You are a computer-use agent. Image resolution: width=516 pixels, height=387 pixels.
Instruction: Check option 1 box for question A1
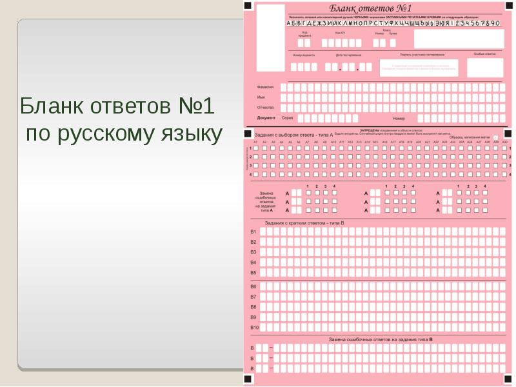(256, 148)
